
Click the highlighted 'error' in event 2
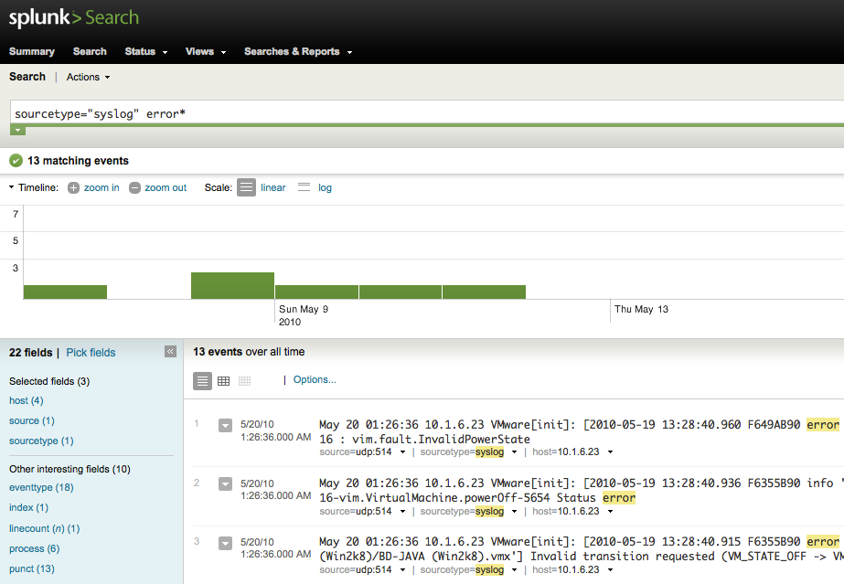619,498
